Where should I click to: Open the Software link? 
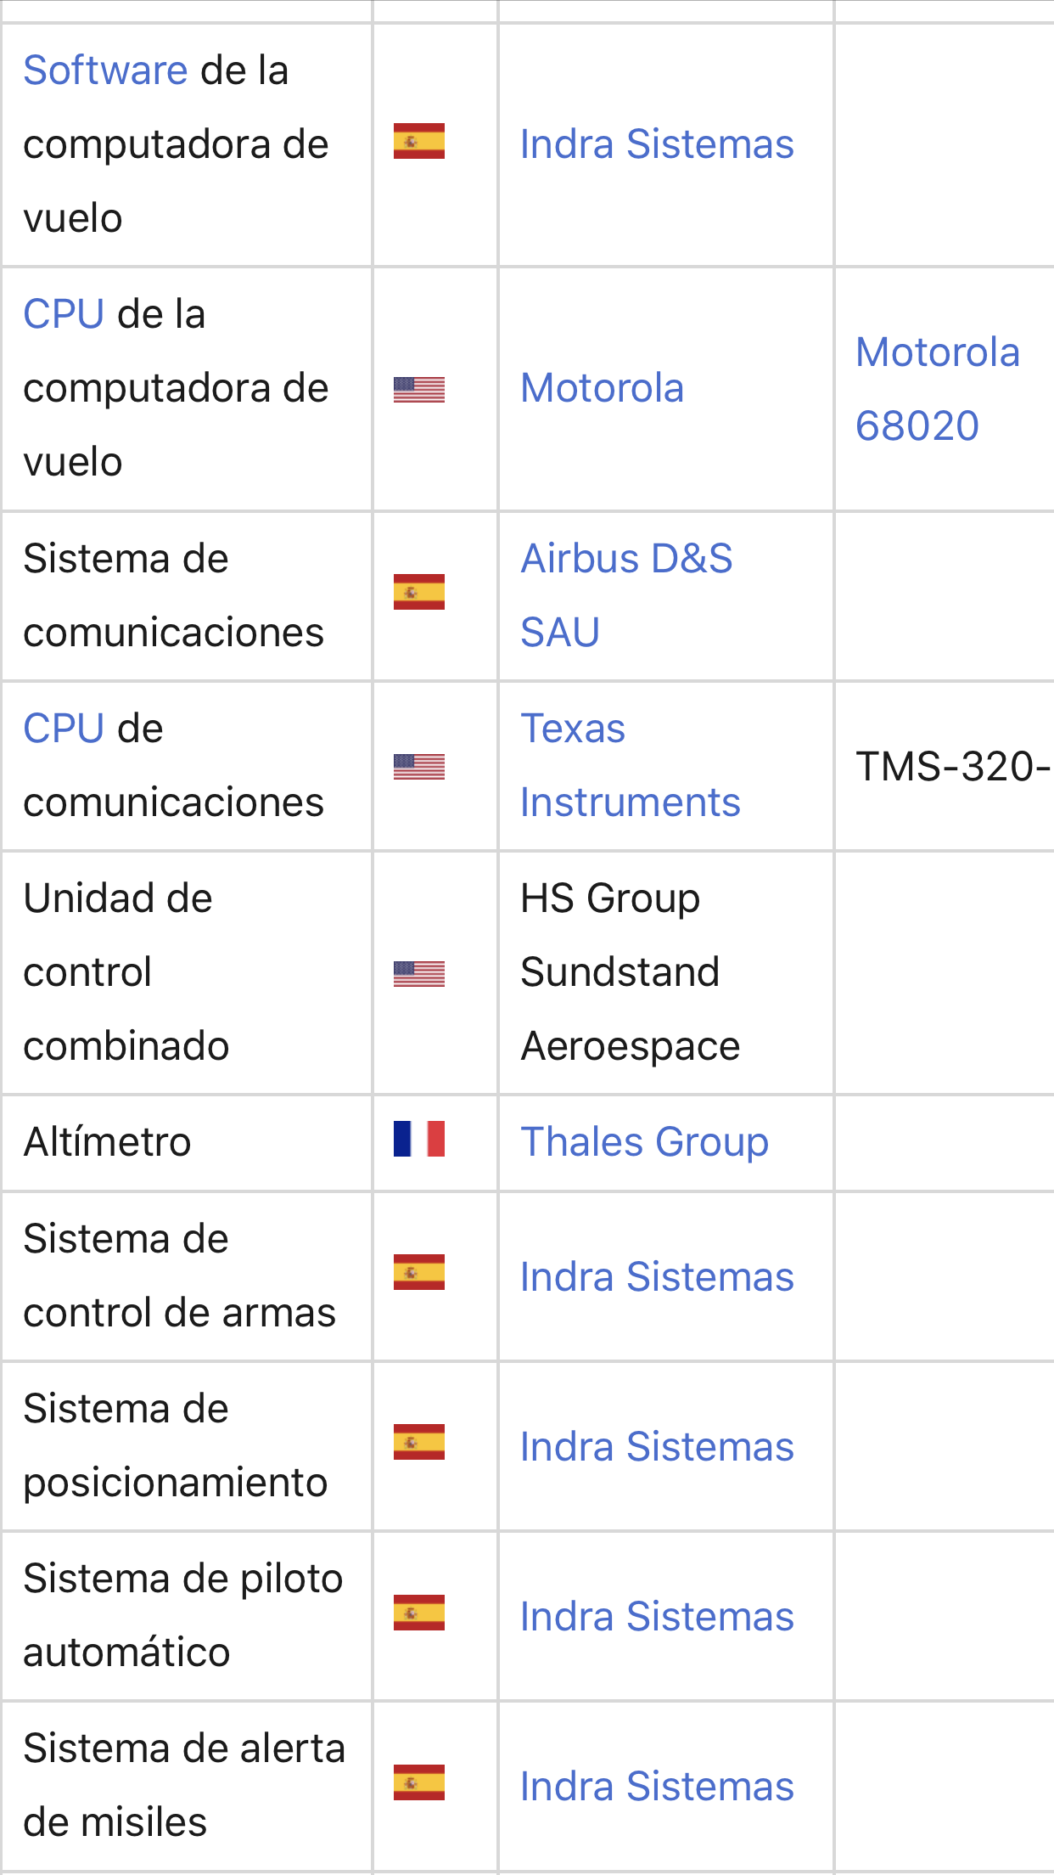(x=105, y=70)
